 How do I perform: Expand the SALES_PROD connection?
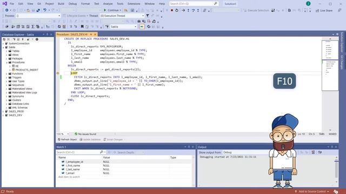[x=3, y=112]
